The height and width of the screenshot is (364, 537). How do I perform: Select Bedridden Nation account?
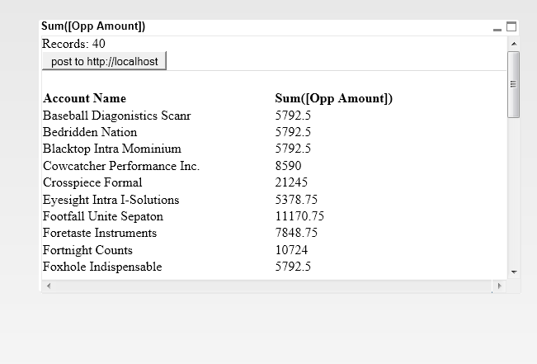tap(90, 132)
